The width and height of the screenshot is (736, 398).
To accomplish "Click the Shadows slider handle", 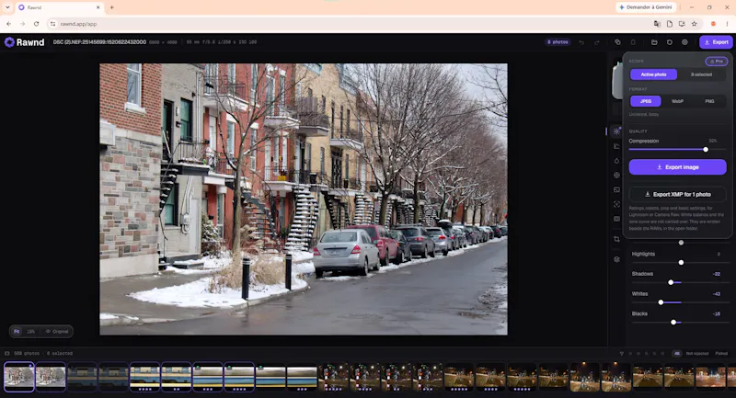I will click(671, 282).
